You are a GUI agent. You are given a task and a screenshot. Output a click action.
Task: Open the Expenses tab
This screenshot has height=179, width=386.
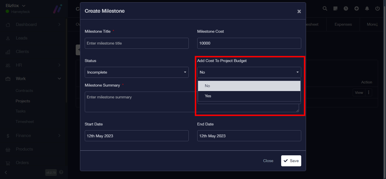click(343, 25)
